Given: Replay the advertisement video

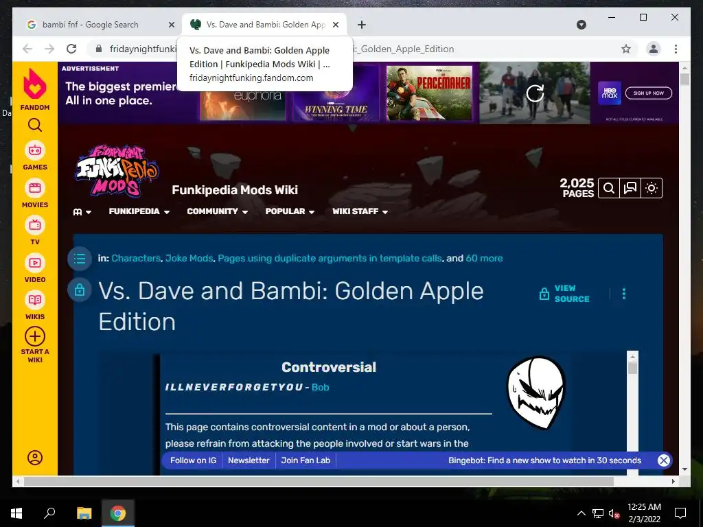Looking at the screenshot, I should point(535,93).
